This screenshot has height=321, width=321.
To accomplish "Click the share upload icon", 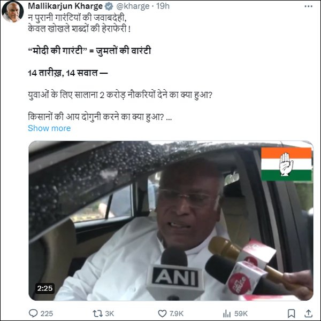I will pos(308,313).
